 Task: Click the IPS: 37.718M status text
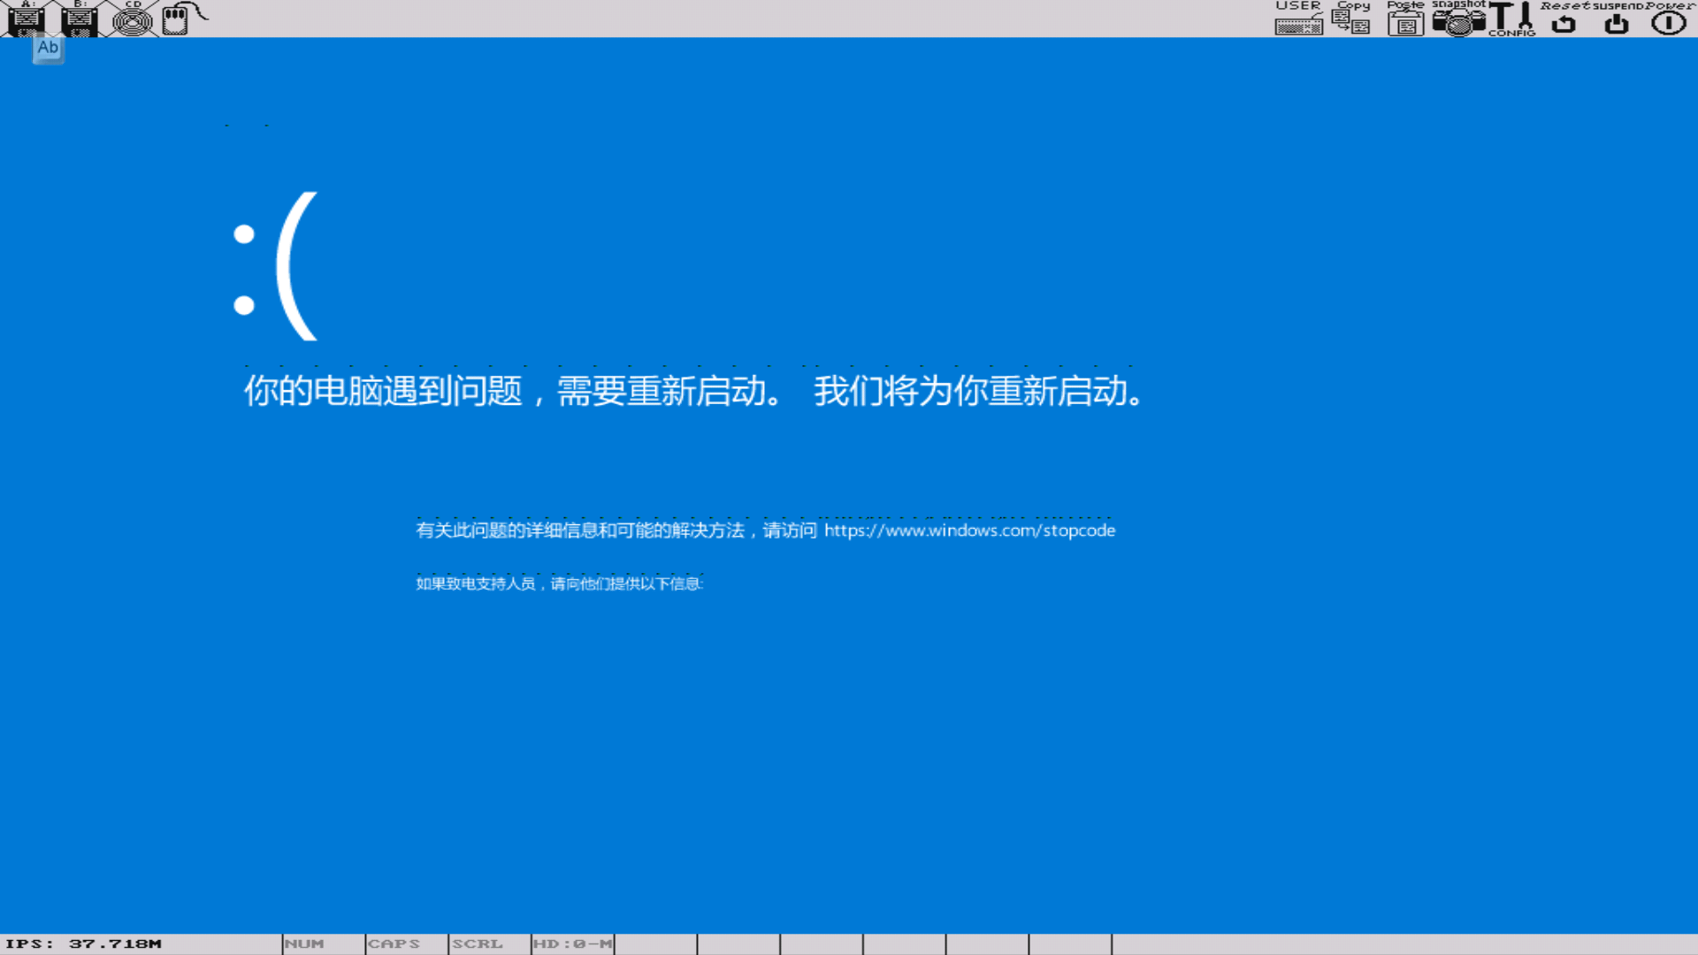point(84,944)
